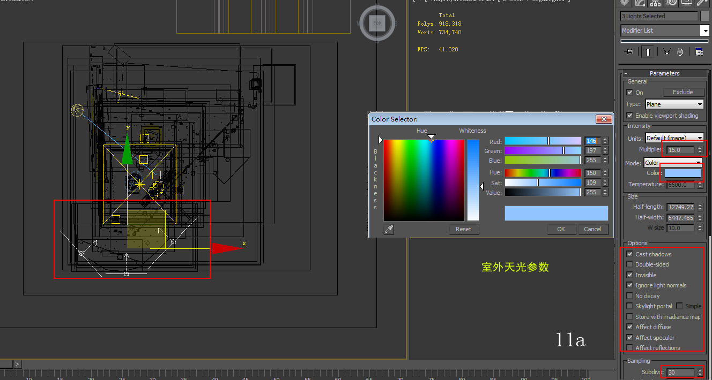
Task: Confirm color with OK button
Action: (561, 229)
